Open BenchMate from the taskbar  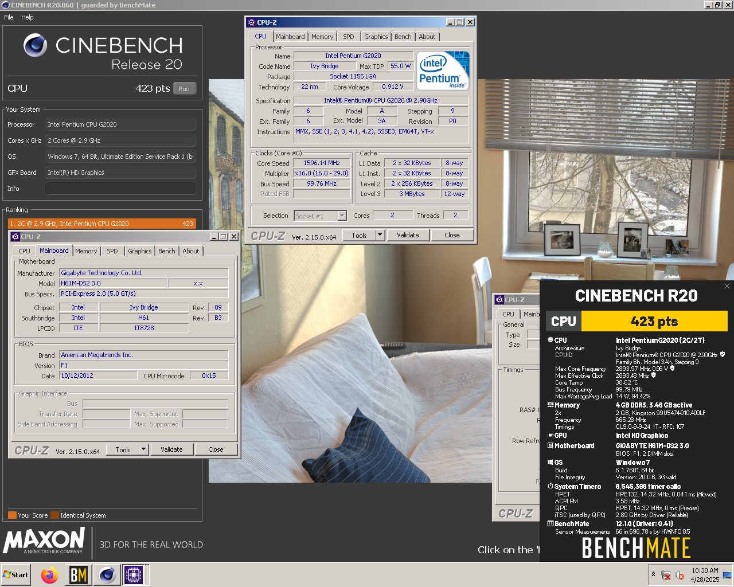click(x=78, y=575)
